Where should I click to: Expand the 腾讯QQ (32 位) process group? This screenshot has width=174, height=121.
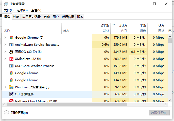click(x=5, y=52)
